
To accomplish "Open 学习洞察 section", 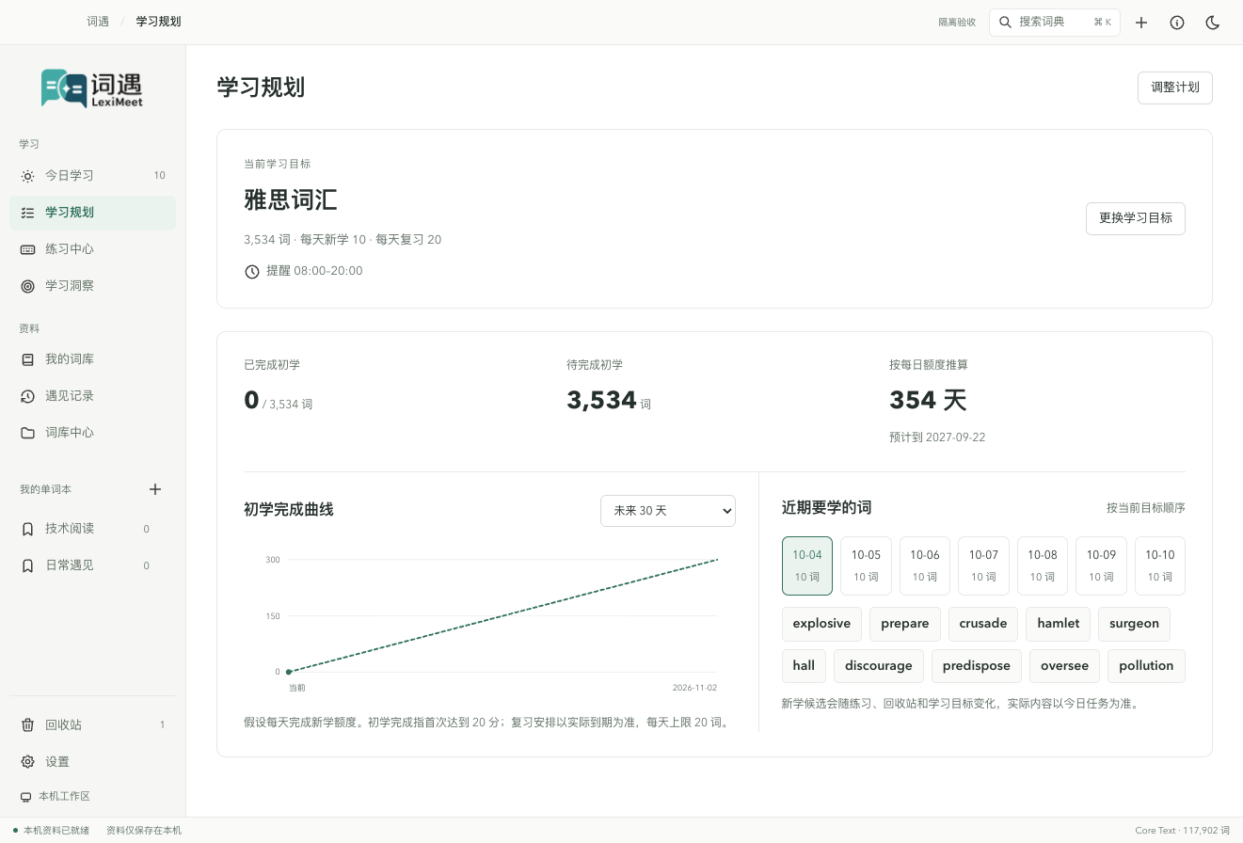I will click(92, 286).
